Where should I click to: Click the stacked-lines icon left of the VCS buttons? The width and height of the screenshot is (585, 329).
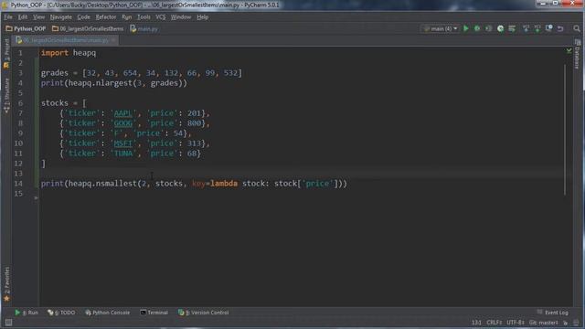(x=512, y=28)
